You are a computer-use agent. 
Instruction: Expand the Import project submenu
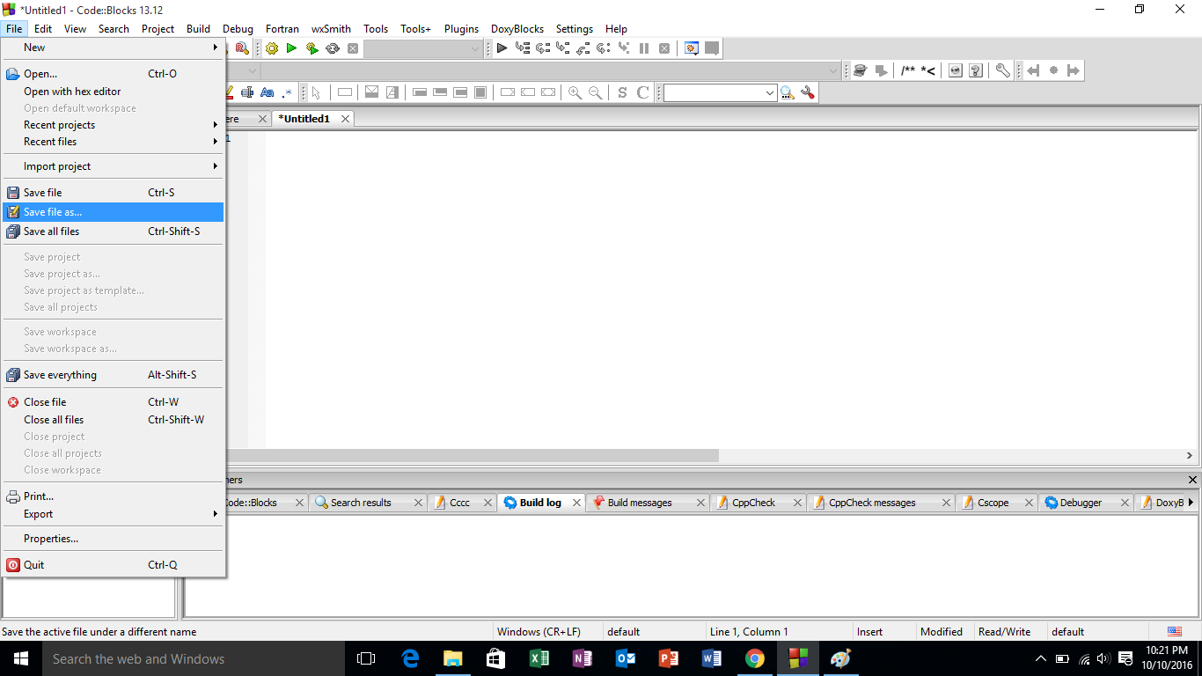[x=113, y=166]
